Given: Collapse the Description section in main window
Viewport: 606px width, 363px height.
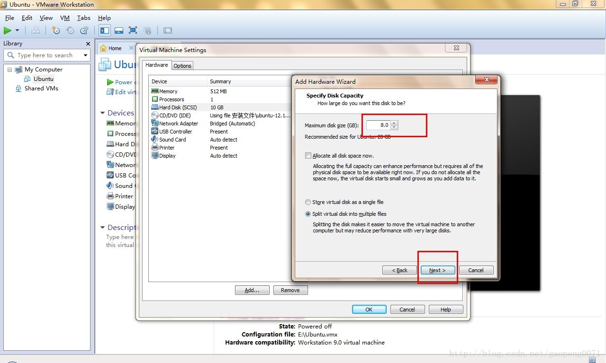Looking at the screenshot, I should tap(103, 228).
